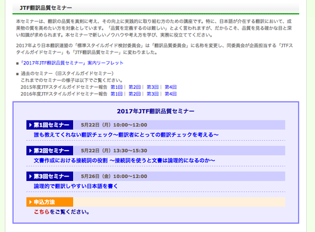Open seminar link 誰も教えてくれない翻訳チェック

126,135
